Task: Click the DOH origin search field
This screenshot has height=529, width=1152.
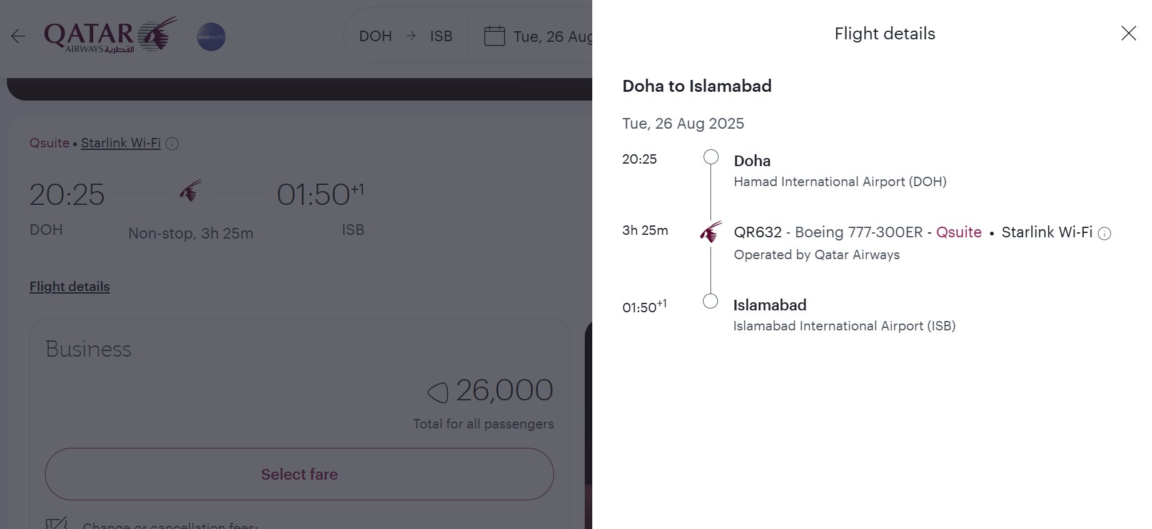Action: point(375,36)
